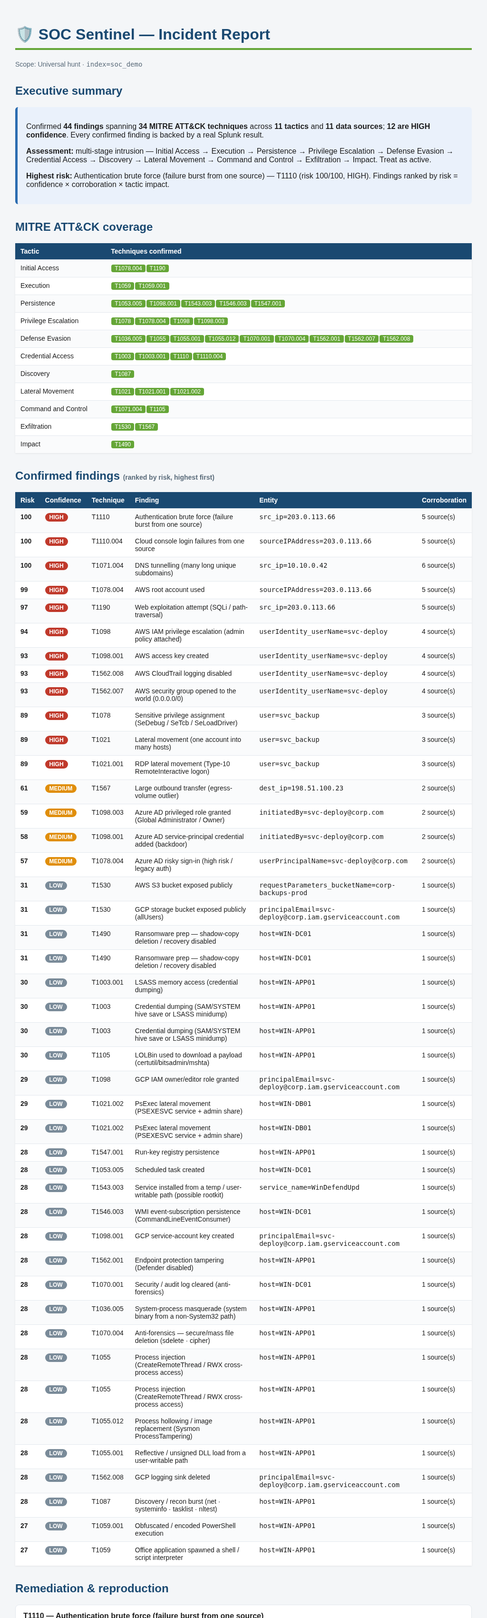Click the T1110.004 badge in Credential Access

pyautogui.click(x=209, y=356)
